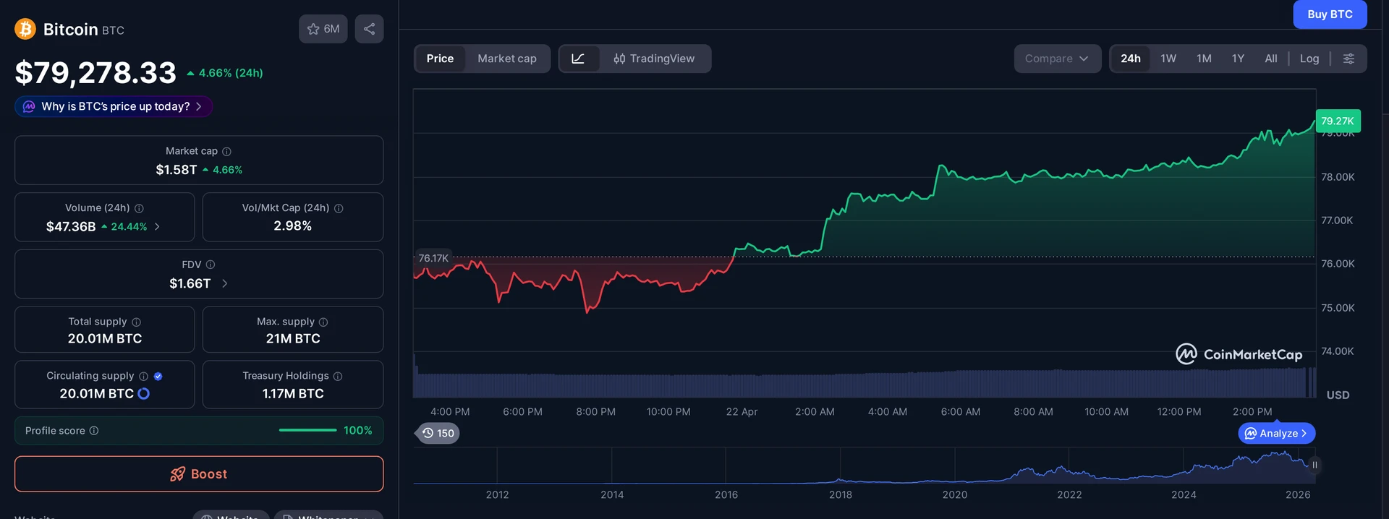Click Volume (24h) info icon
The image size is (1389, 519).
[x=139, y=208]
